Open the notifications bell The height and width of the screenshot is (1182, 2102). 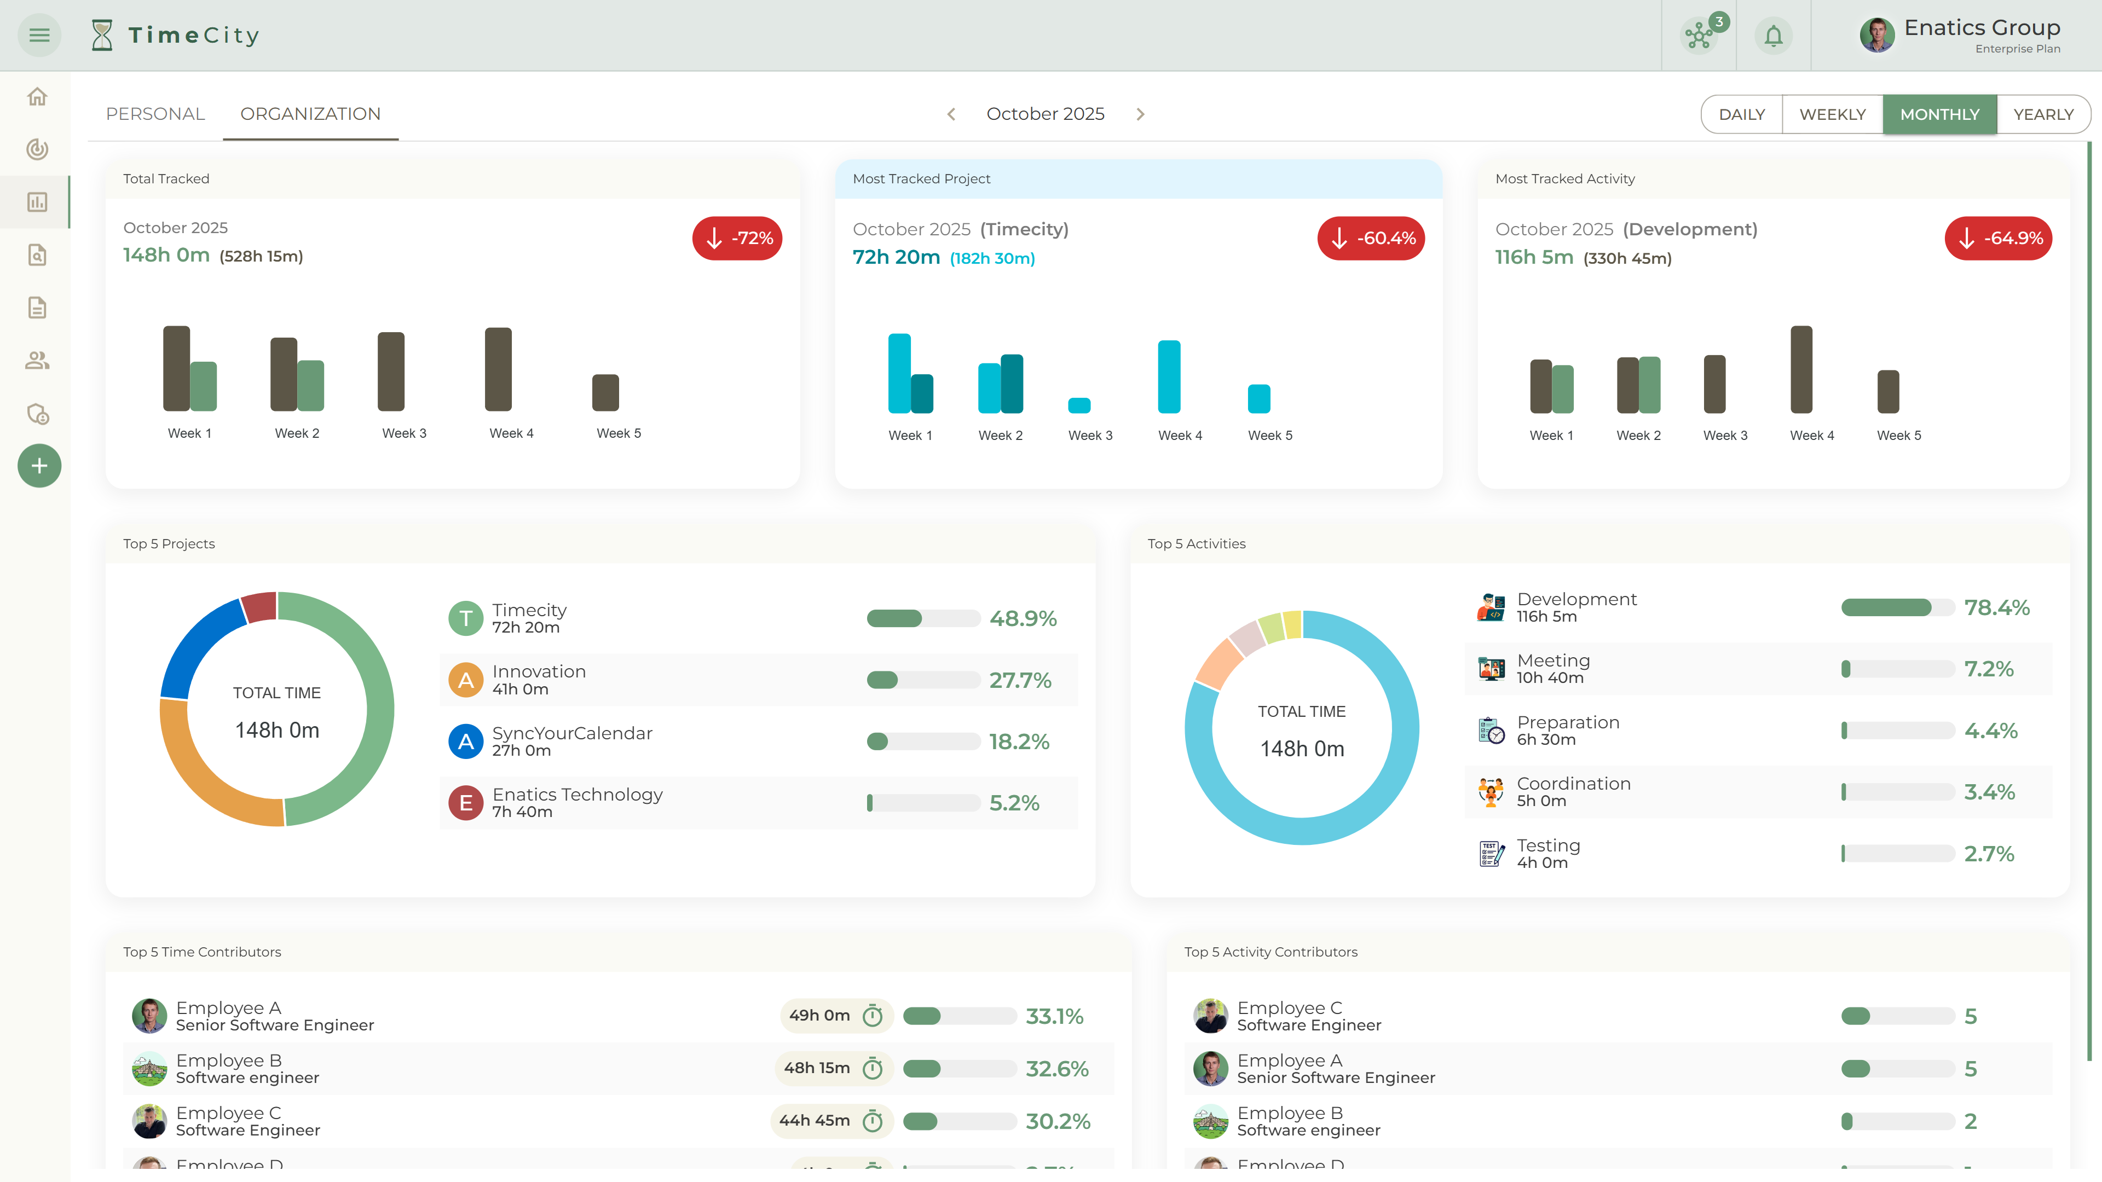[x=1773, y=36]
